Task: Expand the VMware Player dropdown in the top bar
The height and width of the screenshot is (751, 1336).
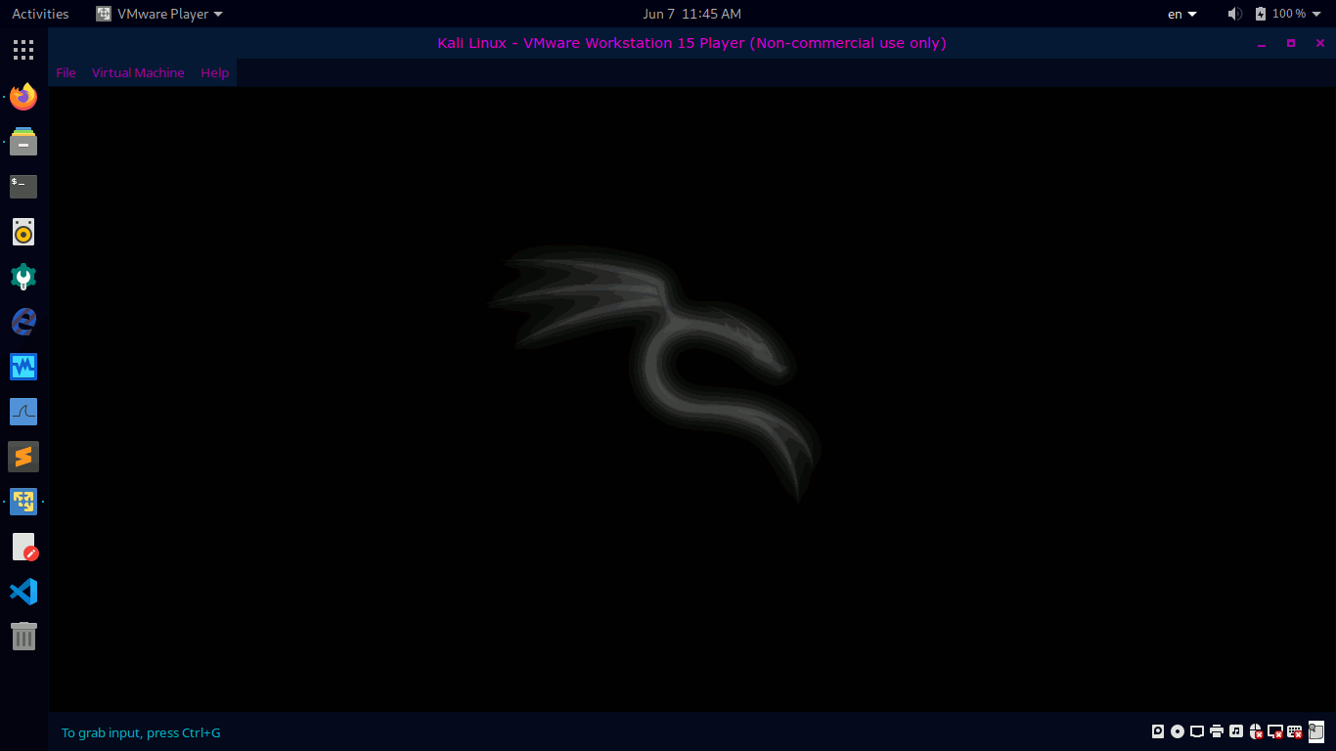Action: point(159,14)
